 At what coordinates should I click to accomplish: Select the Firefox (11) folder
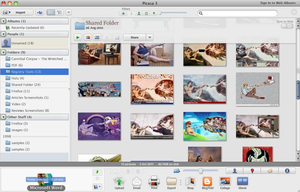click(34, 91)
